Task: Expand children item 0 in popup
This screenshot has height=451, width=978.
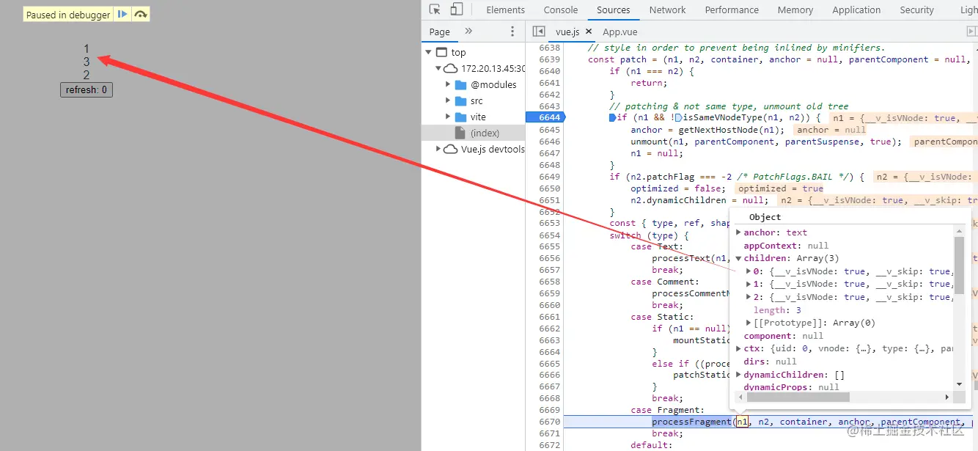Action: pos(749,271)
